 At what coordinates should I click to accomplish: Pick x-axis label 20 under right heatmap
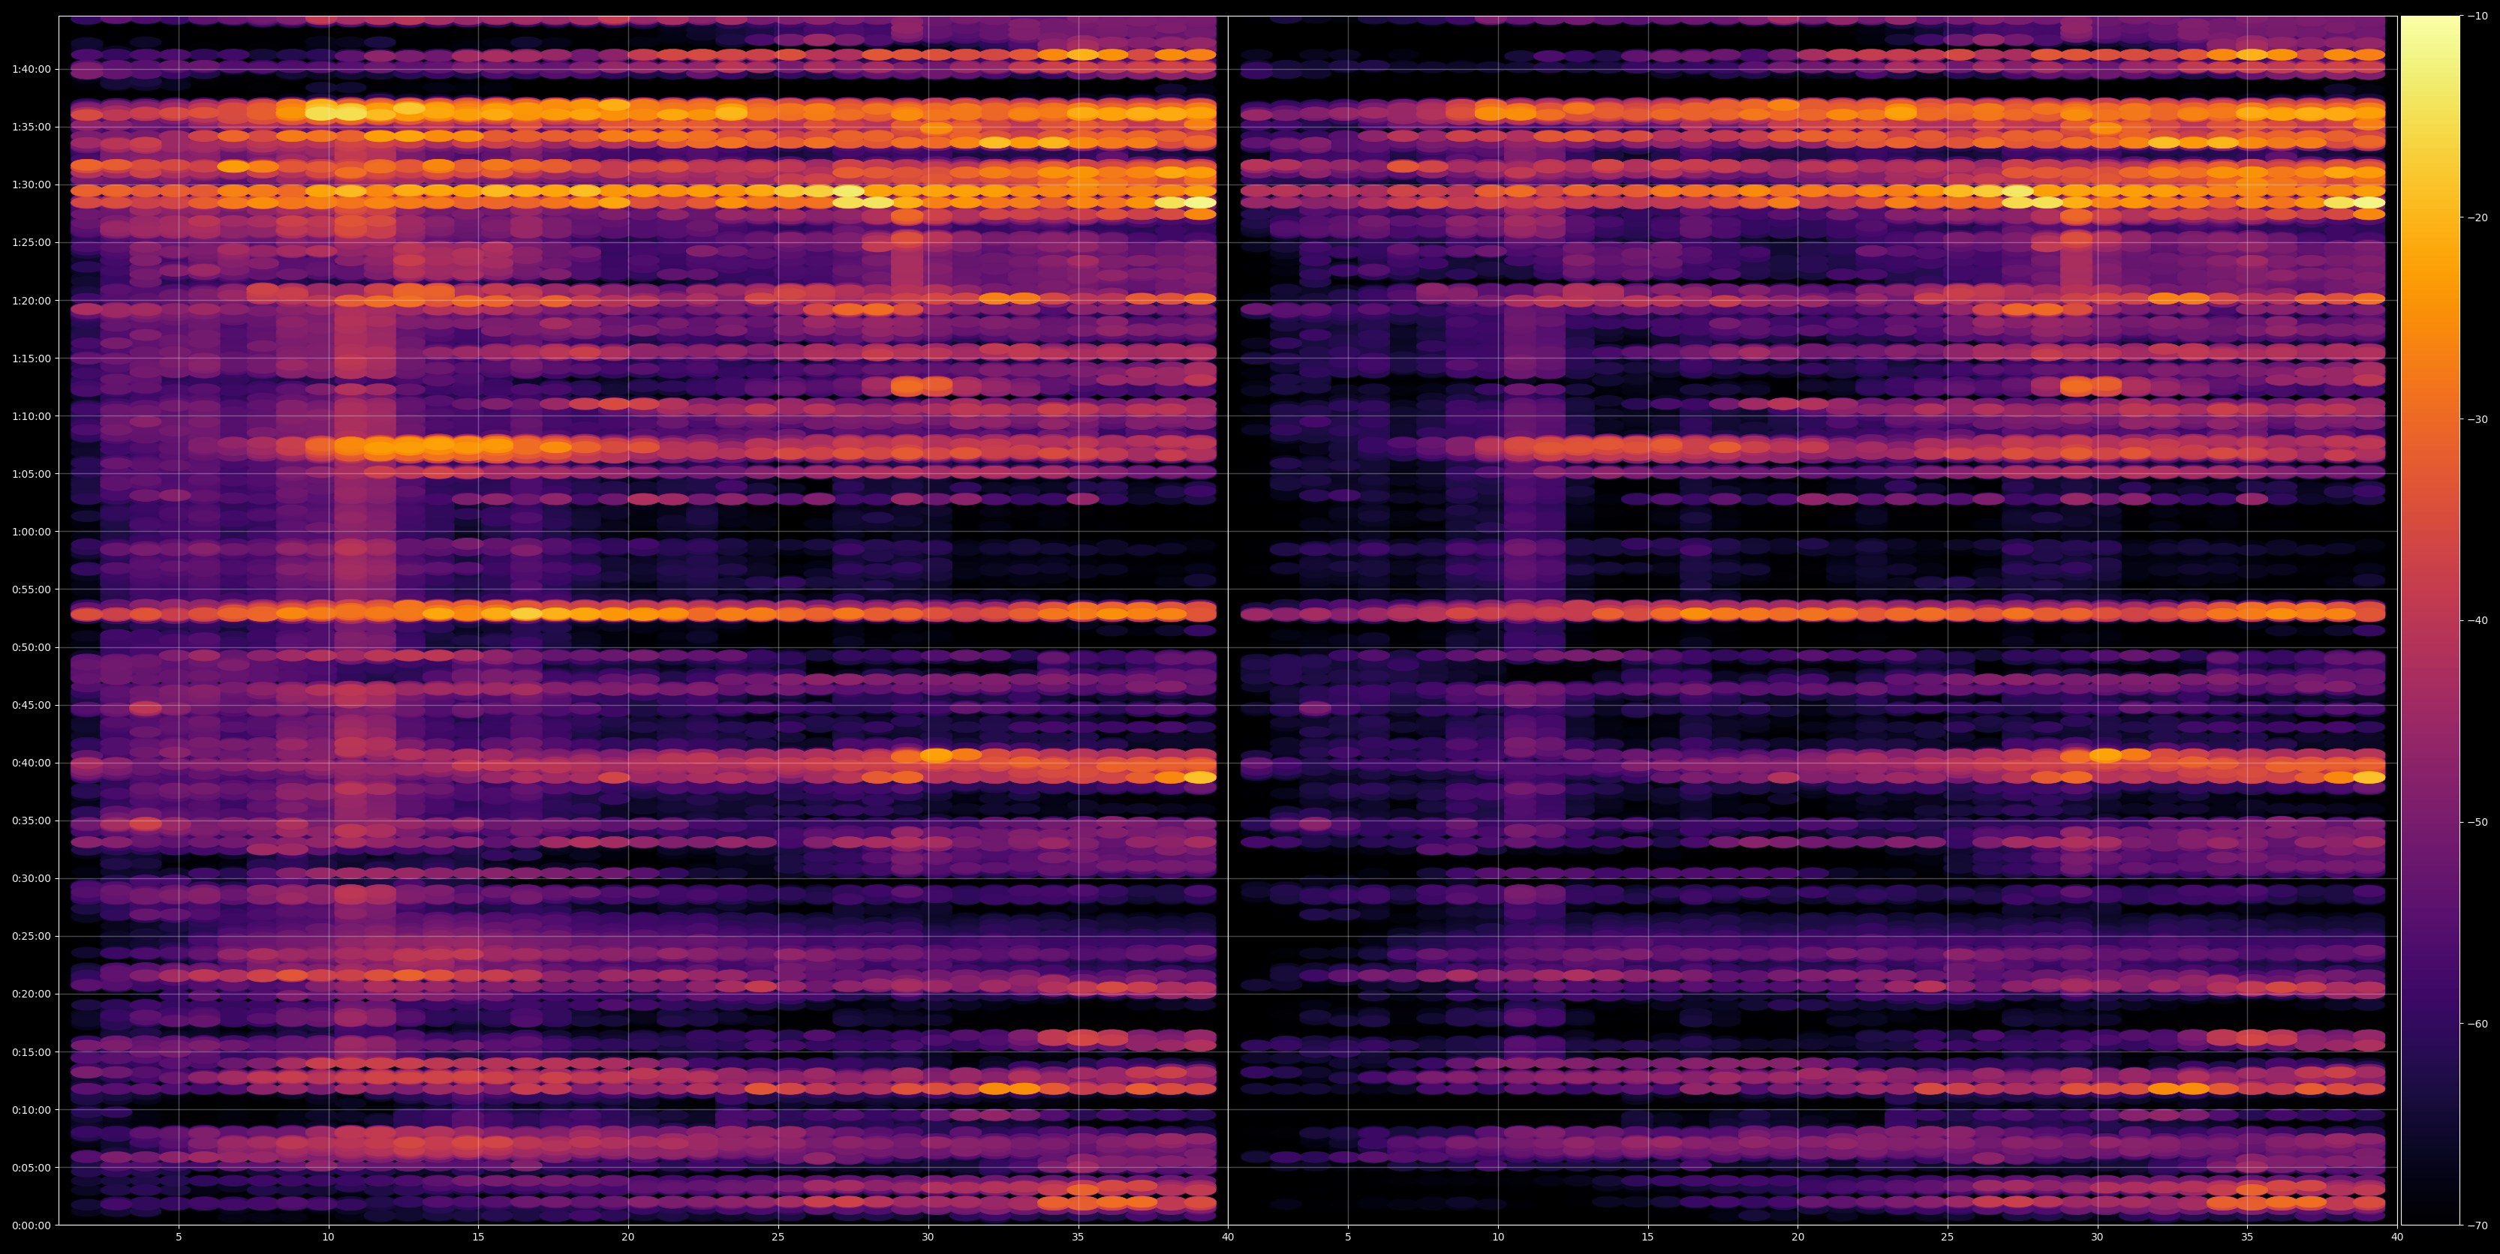coord(1798,1237)
